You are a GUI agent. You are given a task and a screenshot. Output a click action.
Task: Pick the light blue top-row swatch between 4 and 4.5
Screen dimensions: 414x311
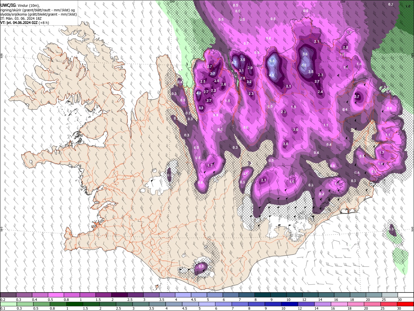pyautogui.click(x=183, y=295)
